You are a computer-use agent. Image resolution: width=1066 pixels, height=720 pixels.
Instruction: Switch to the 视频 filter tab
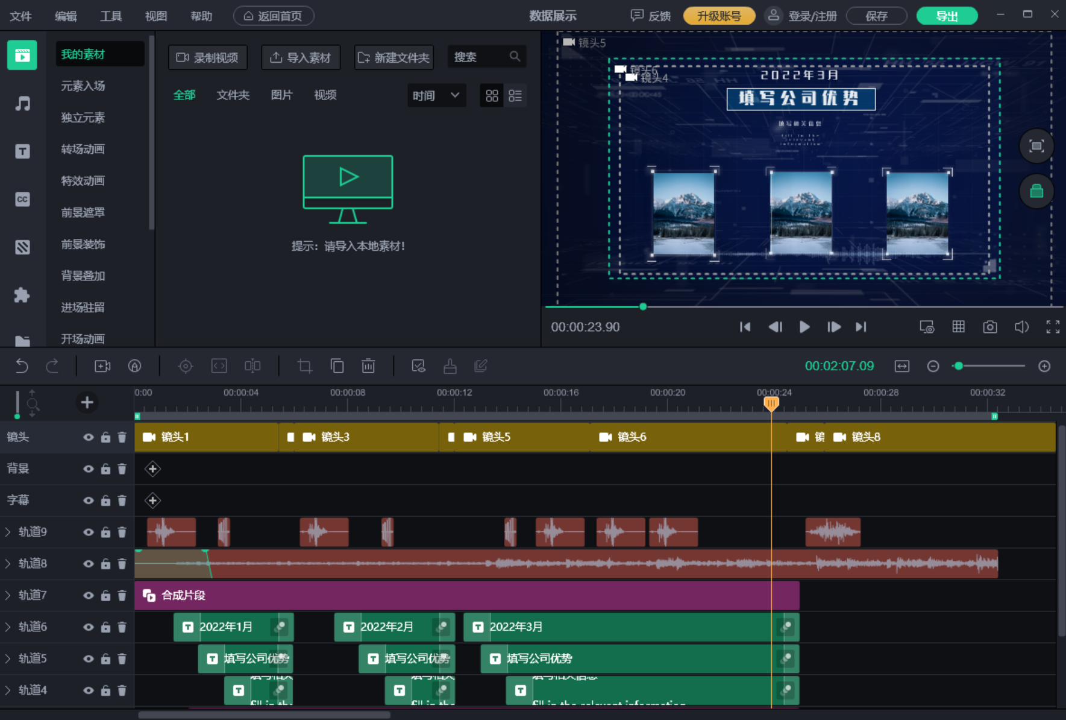325,95
